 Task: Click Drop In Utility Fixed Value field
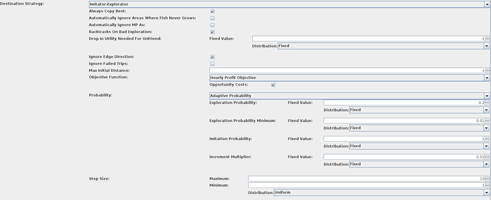(368, 39)
